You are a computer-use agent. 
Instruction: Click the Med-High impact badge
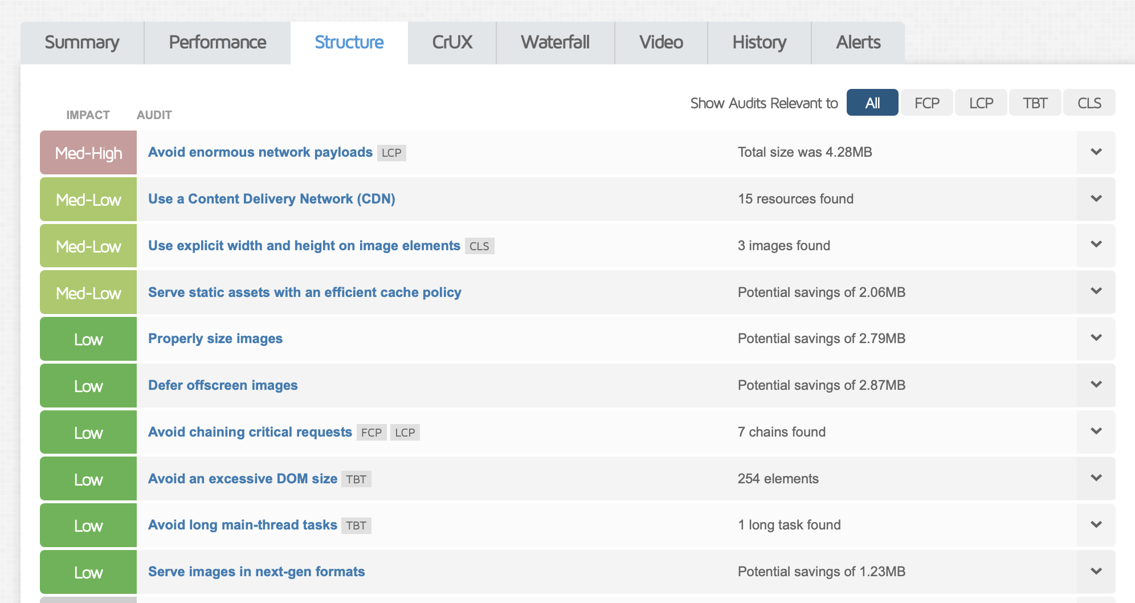(88, 153)
